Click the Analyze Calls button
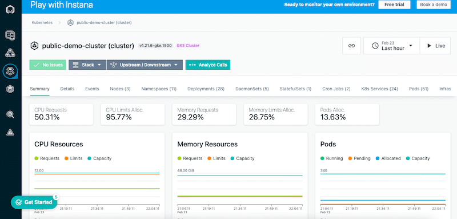Image resolution: width=457 pixels, height=219 pixels. pyautogui.click(x=208, y=65)
